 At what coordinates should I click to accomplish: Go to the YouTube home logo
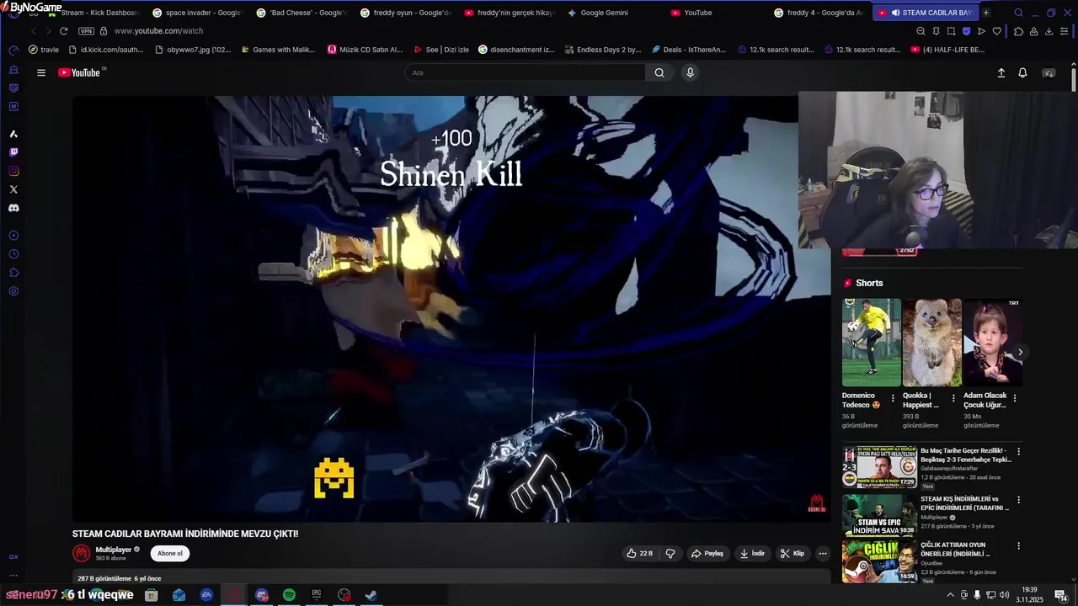tap(79, 72)
